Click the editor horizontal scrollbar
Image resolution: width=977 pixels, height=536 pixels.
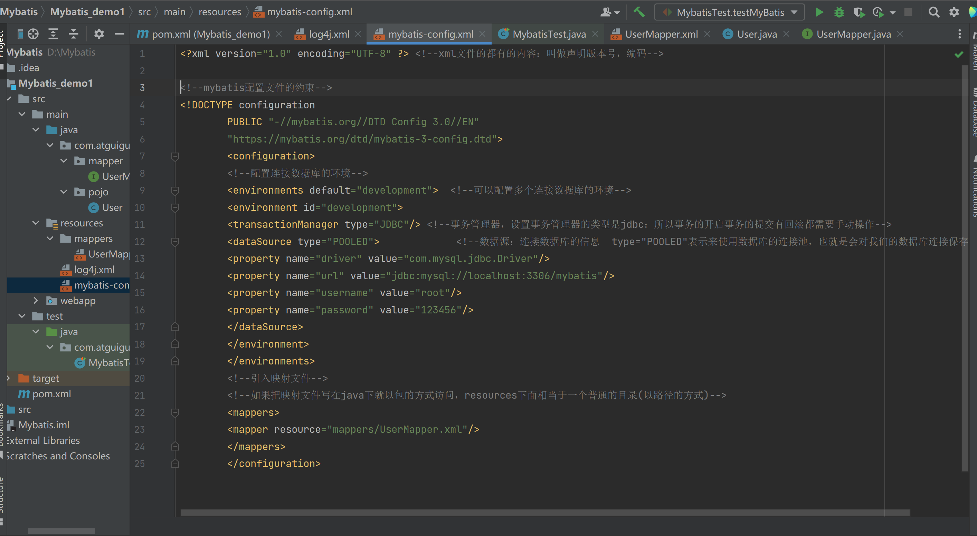[544, 513]
